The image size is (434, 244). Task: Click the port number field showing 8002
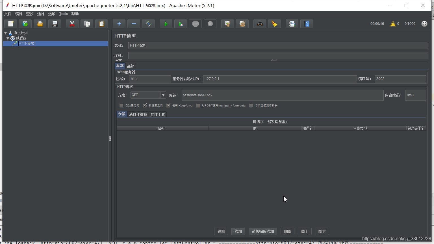(400, 79)
